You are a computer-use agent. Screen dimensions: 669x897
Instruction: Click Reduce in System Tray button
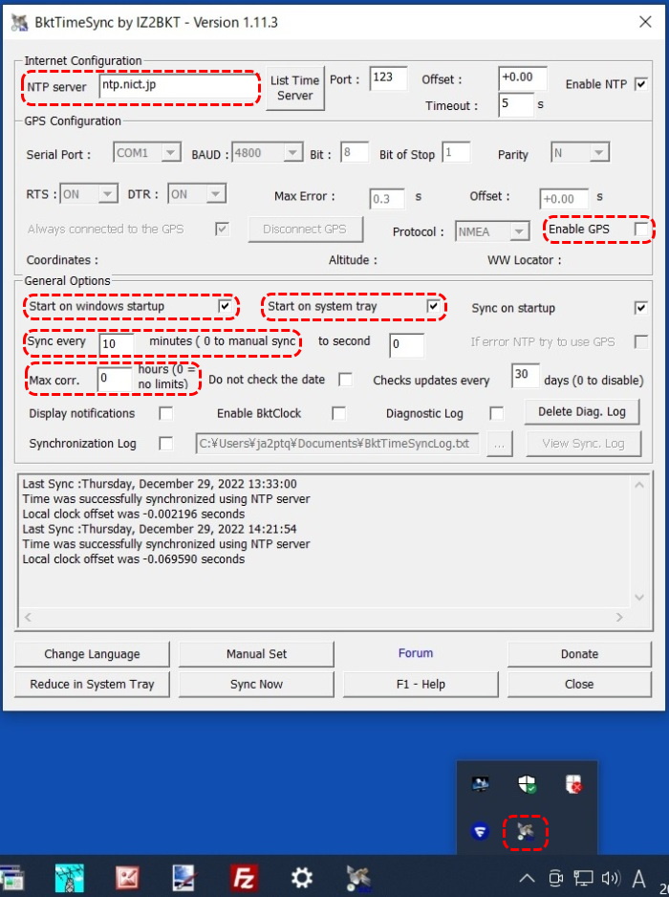coord(92,685)
